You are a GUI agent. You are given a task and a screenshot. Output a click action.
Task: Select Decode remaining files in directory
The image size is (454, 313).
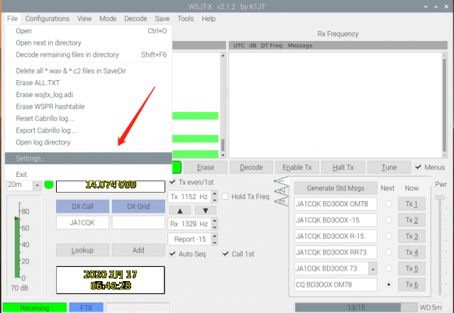click(x=88, y=55)
